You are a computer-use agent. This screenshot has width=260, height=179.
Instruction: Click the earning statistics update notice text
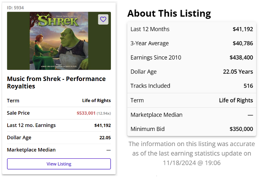(192, 153)
